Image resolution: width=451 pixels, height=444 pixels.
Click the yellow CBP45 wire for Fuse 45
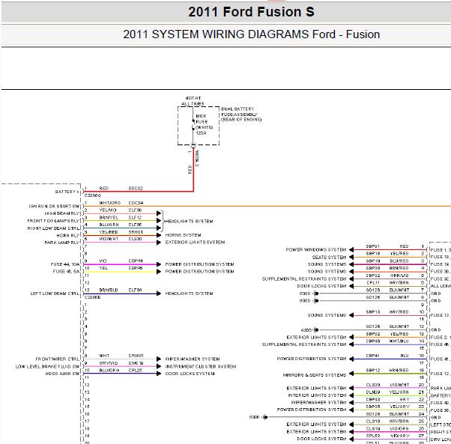(x=121, y=272)
